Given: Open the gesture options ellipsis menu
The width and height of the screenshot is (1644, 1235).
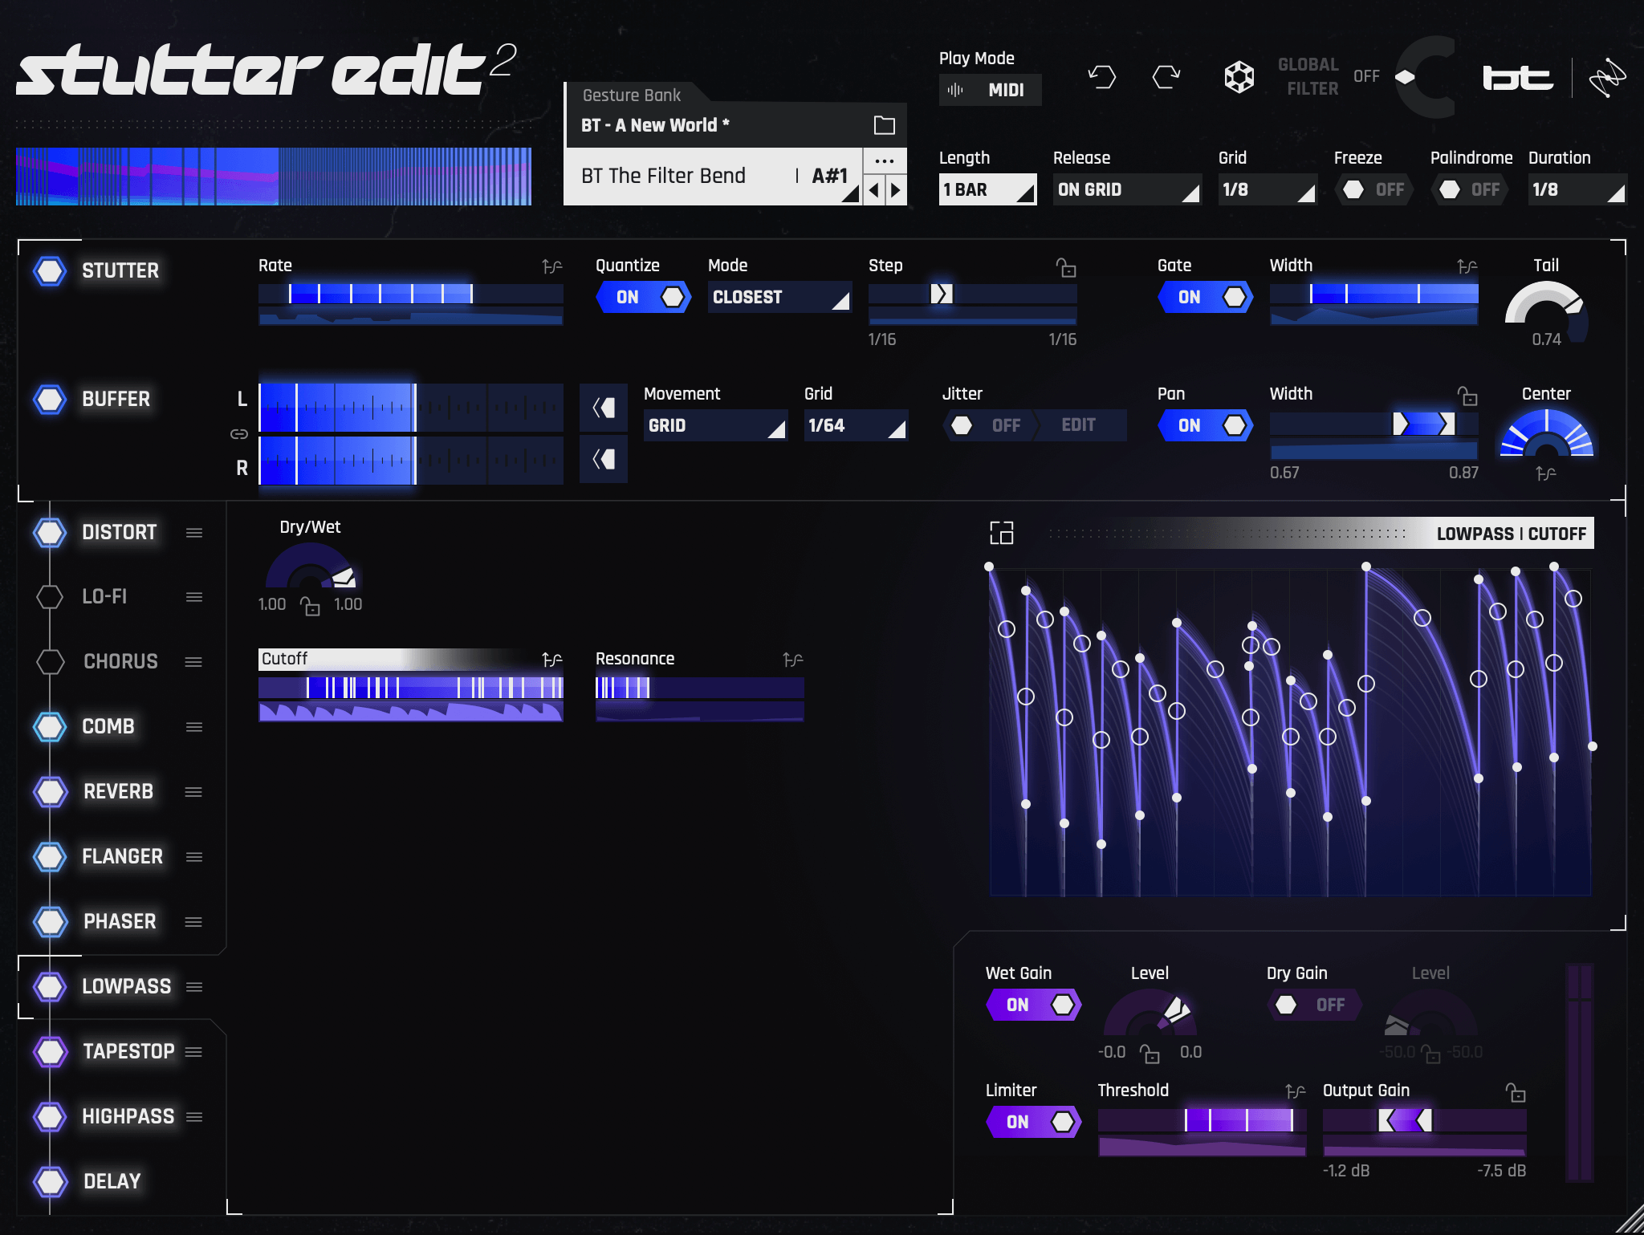Looking at the screenshot, I should [885, 160].
